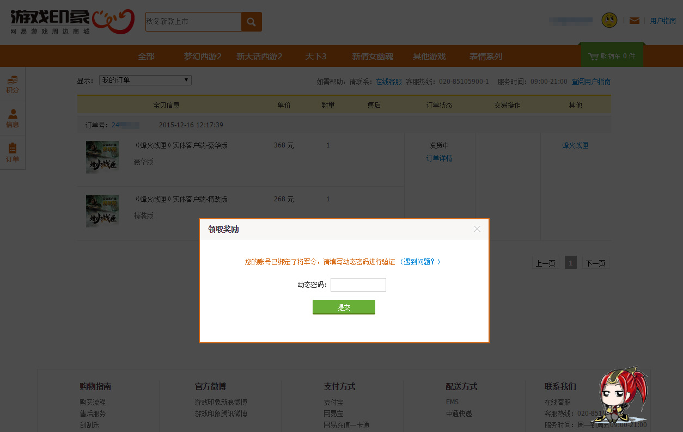Open the 我的订单 display dropdown
Viewport: 683px width, 432px height.
[145, 80]
